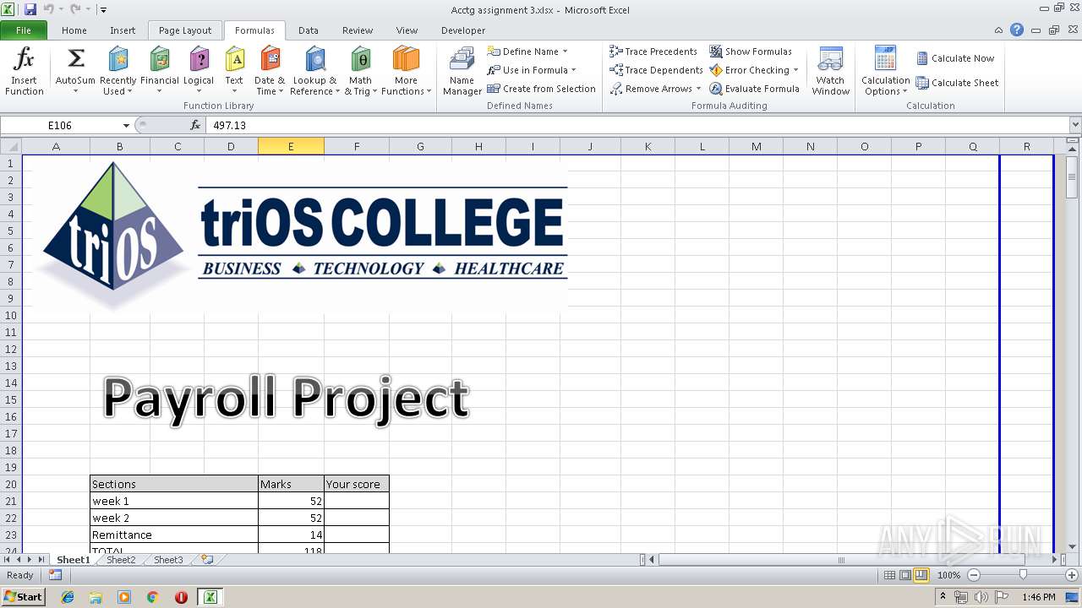Viewport: 1082px width, 608px height.
Task: Switch to Page Layout view
Action: tap(905, 575)
